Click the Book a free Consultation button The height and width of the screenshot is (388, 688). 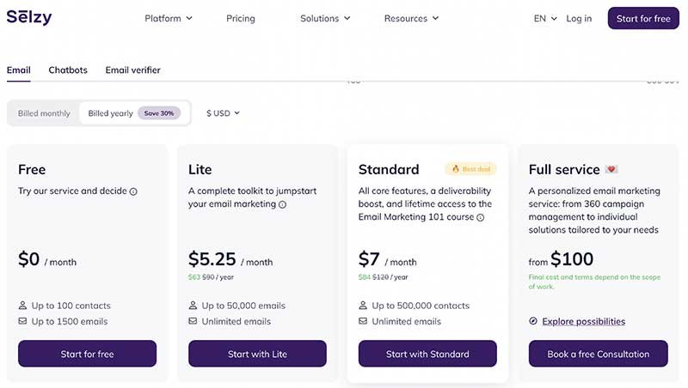[x=598, y=354]
